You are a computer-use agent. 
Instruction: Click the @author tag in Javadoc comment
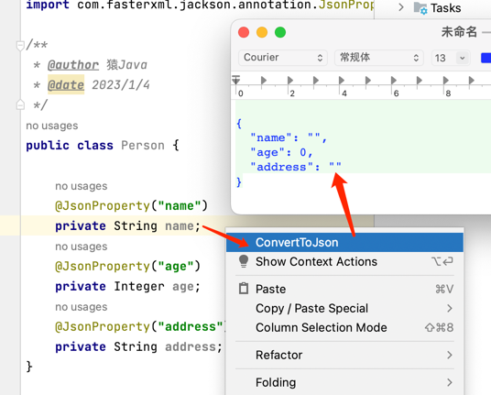(x=73, y=65)
